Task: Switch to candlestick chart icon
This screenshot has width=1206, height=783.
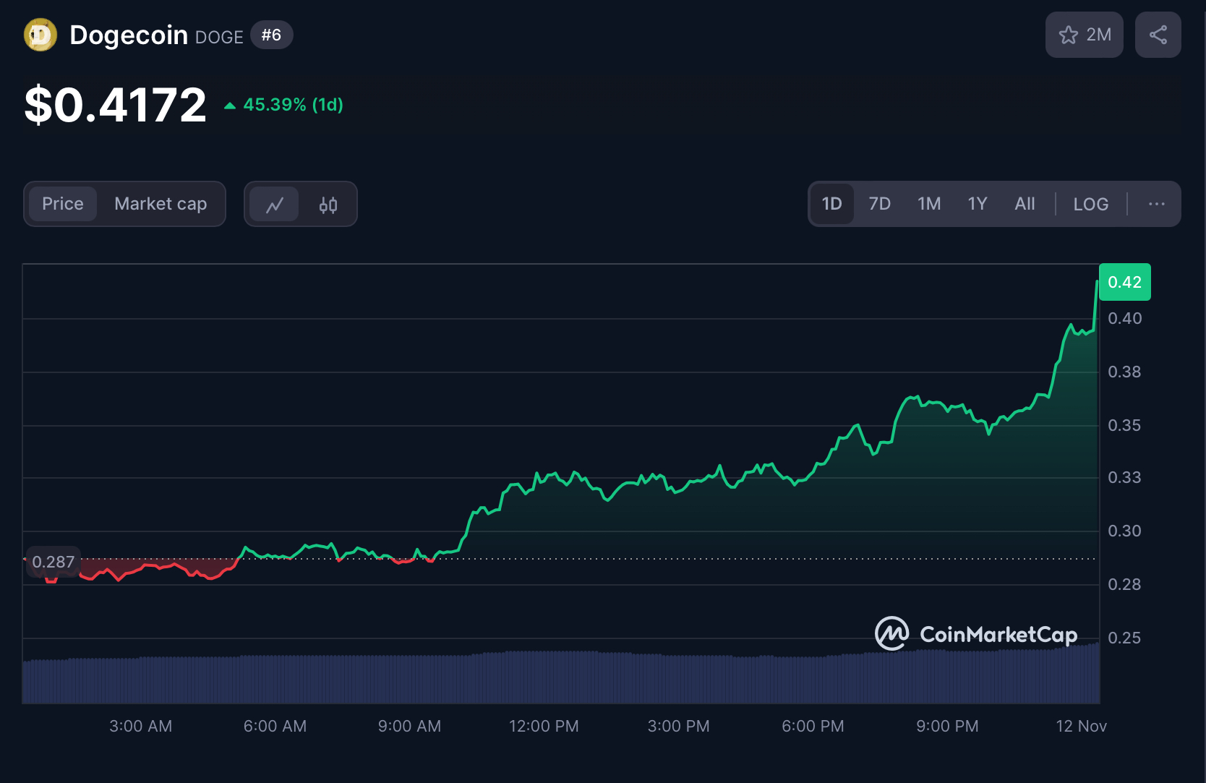Action: 328,205
